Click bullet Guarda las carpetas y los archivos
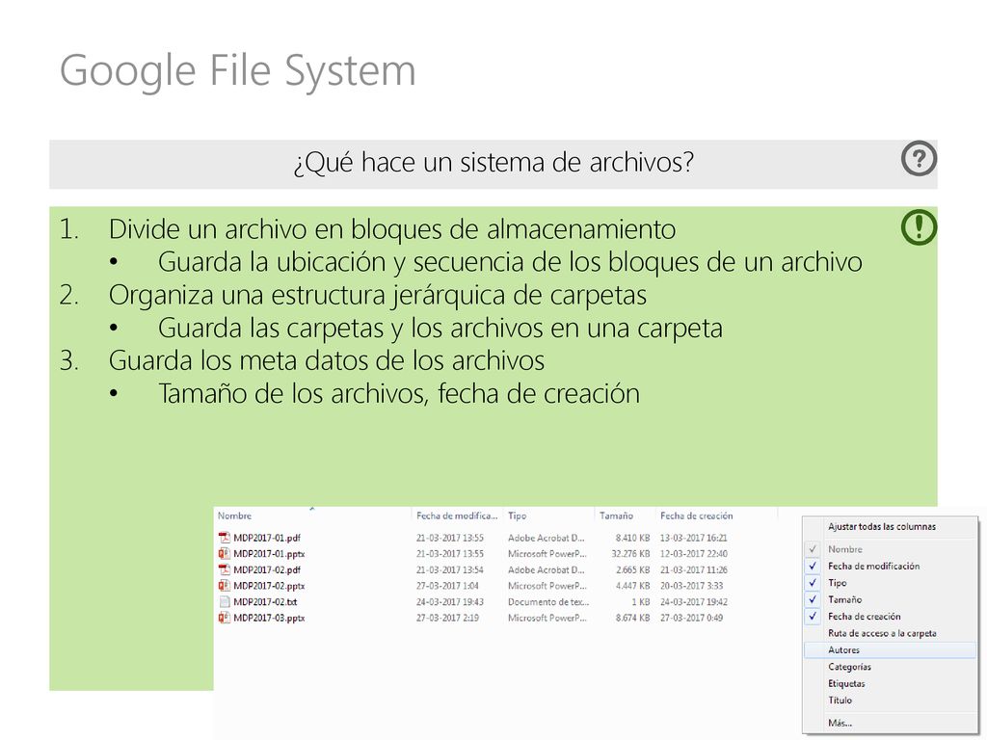Screen dimensions: 987x740 440,329
